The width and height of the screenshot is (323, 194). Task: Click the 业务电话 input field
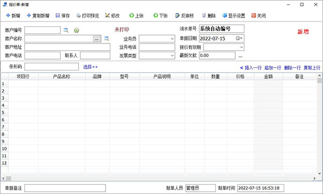pyautogui.click(x=157, y=47)
